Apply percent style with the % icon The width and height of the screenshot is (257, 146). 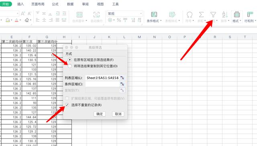119,20
